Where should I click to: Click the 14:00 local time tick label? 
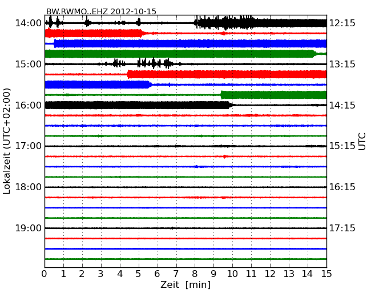click(29, 23)
